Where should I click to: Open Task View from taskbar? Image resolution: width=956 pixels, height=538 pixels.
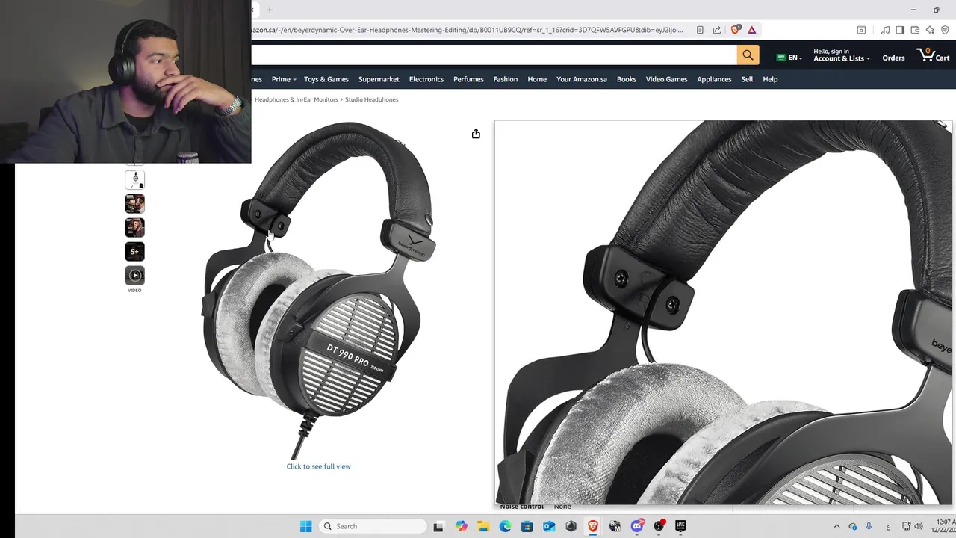click(x=438, y=526)
